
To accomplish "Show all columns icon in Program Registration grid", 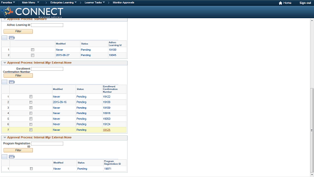I will (x=12, y=156).
